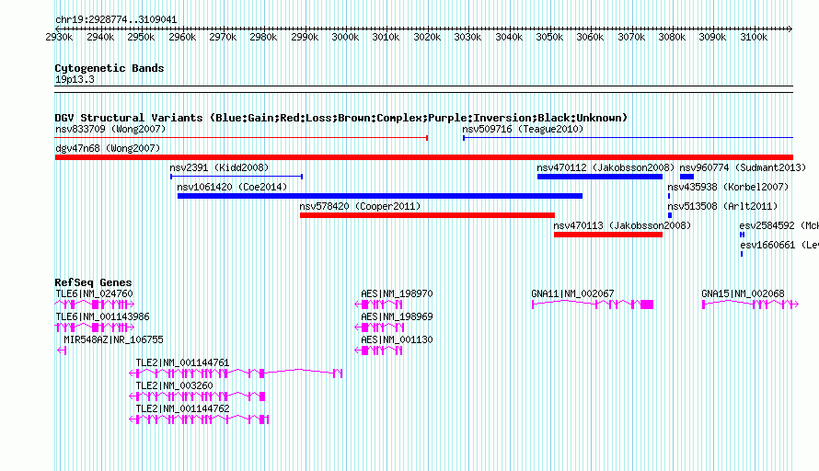Click the blue nsv470112 gain bar
Screen dimensions: 819x471
point(600,177)
